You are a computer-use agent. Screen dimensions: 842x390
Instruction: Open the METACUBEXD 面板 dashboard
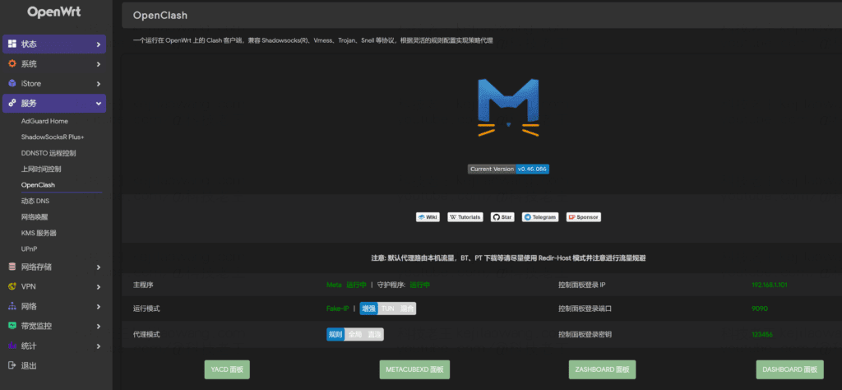(414, 369)
